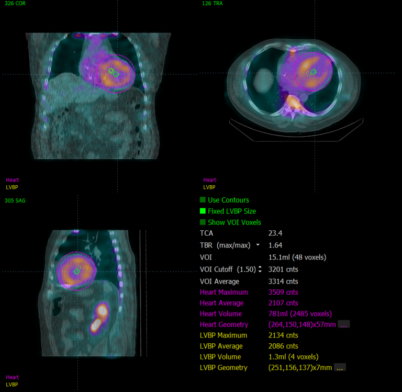Click the Heart legend under the sagittal view

click(x=13, y=377)
